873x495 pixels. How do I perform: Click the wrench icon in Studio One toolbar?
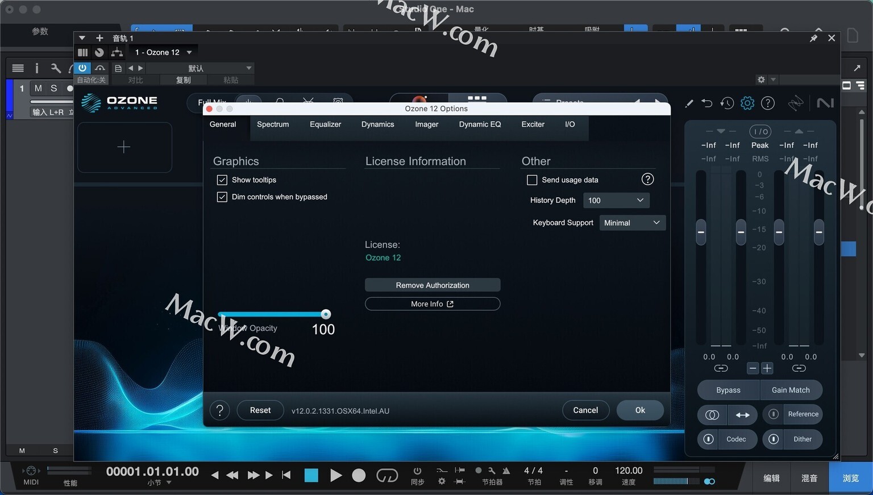click(56, 68)
